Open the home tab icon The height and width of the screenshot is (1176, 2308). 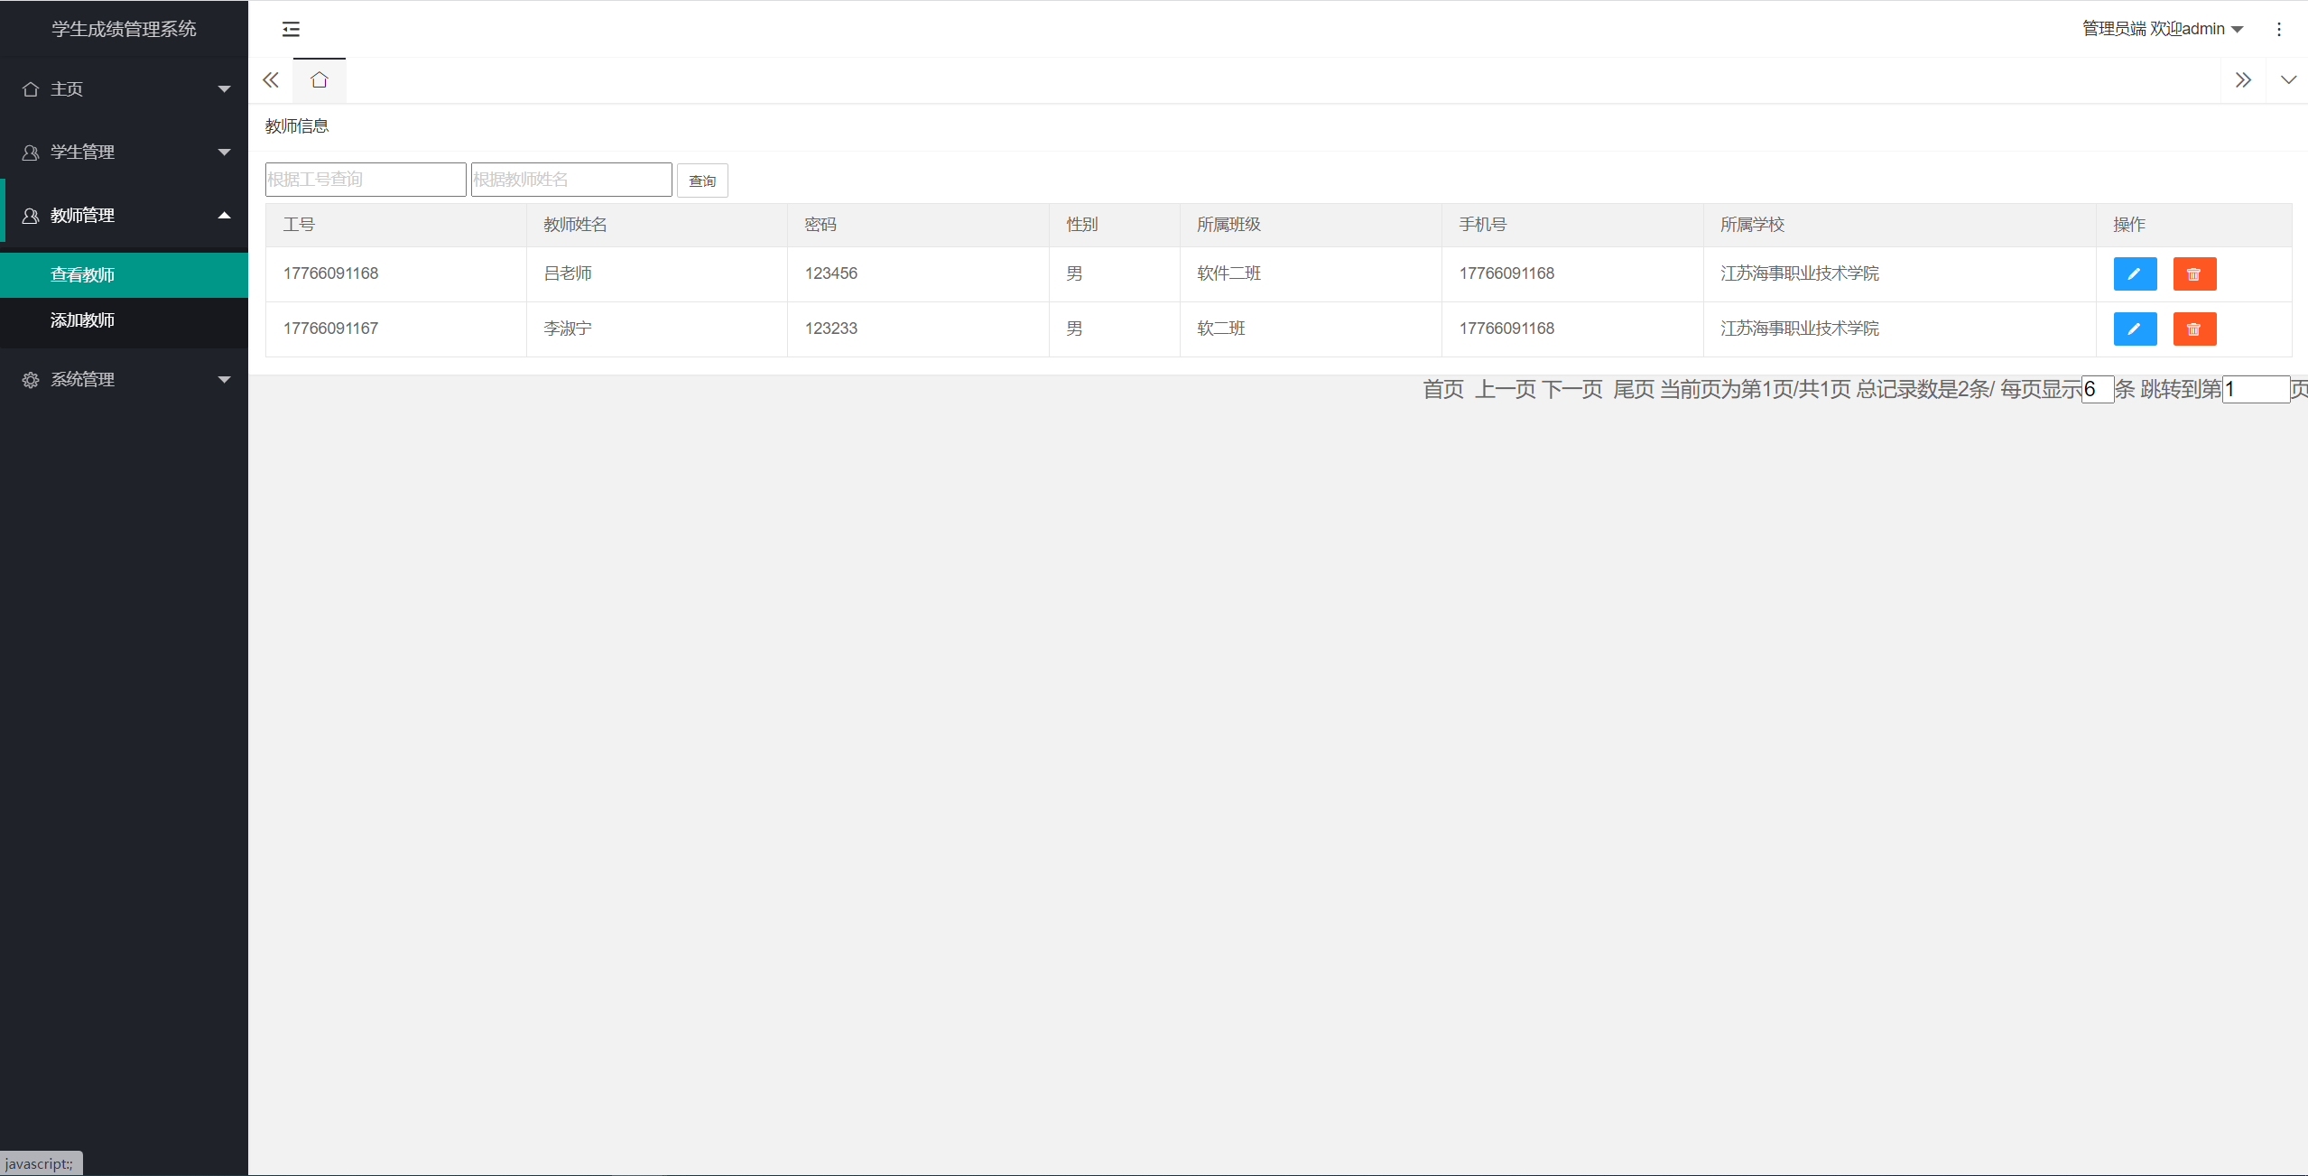pos(319,80)
